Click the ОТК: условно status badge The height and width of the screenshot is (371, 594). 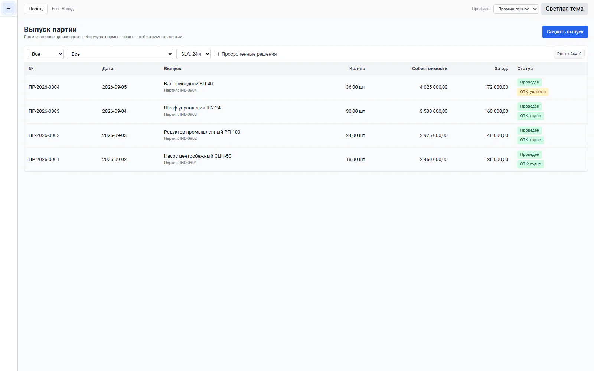(533, 92)
